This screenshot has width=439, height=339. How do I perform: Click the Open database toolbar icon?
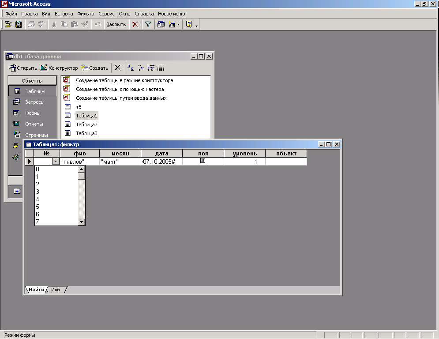pyautogui.click(x=8, y=24)
